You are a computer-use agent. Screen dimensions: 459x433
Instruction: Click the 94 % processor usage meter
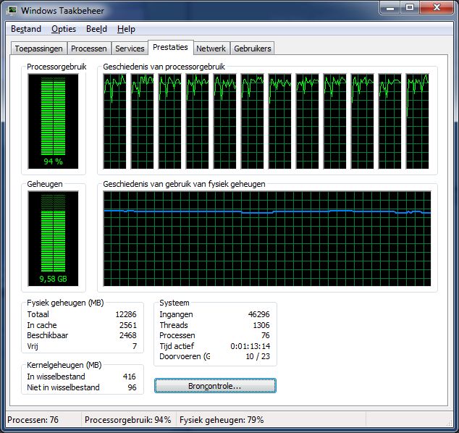[54, 121]
